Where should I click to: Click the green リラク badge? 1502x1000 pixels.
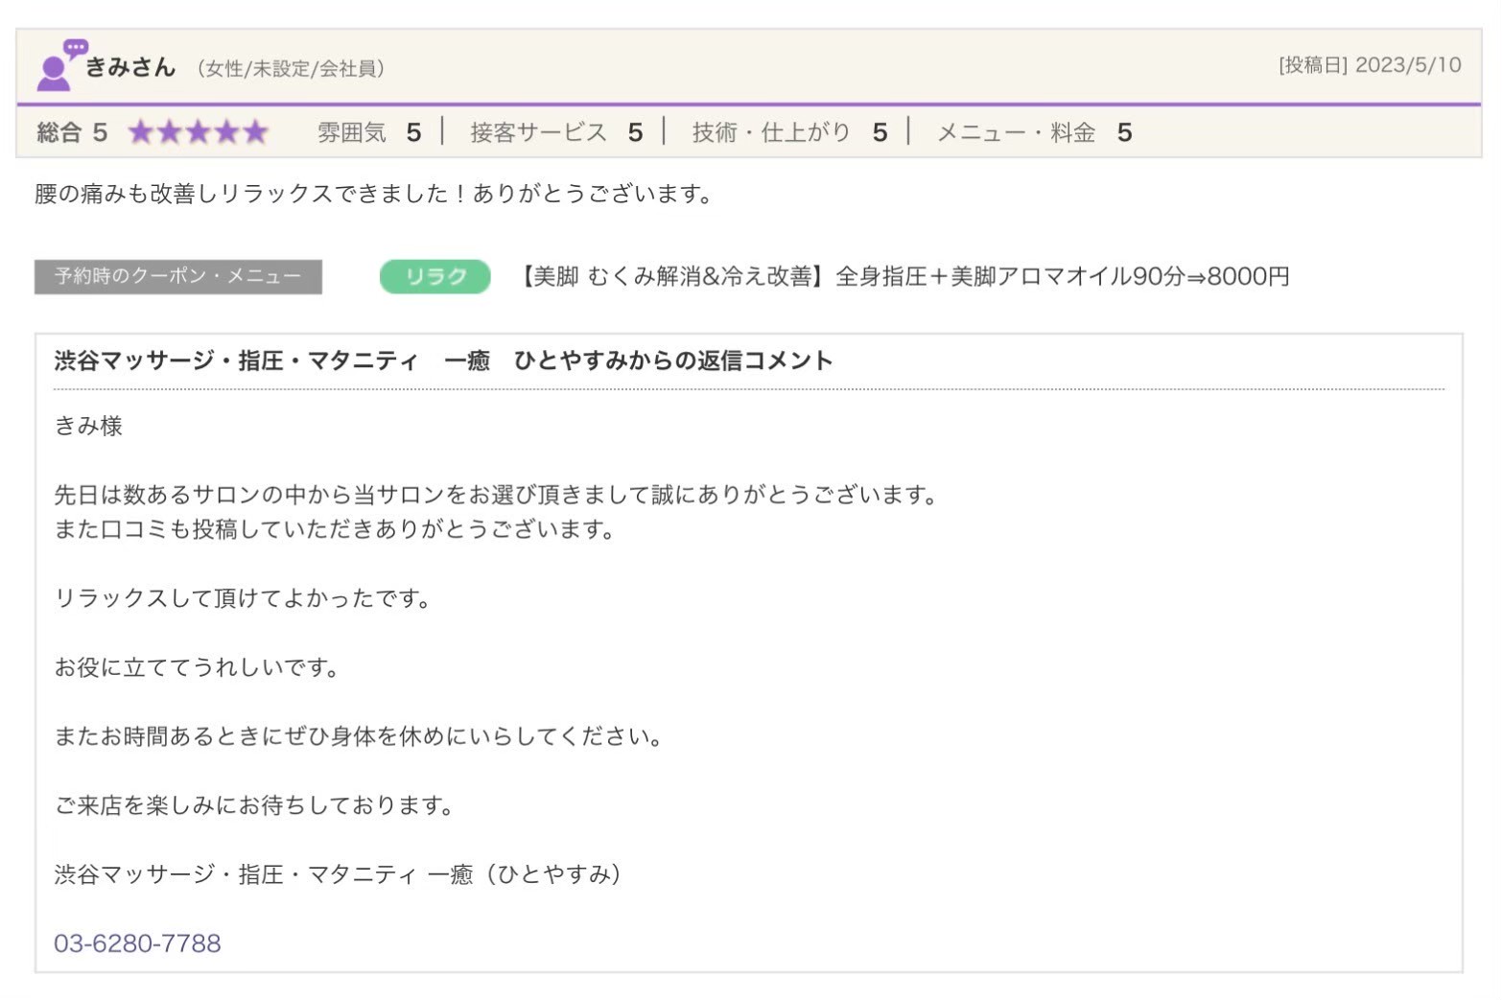pyautogui.click(x=435, y=276)
